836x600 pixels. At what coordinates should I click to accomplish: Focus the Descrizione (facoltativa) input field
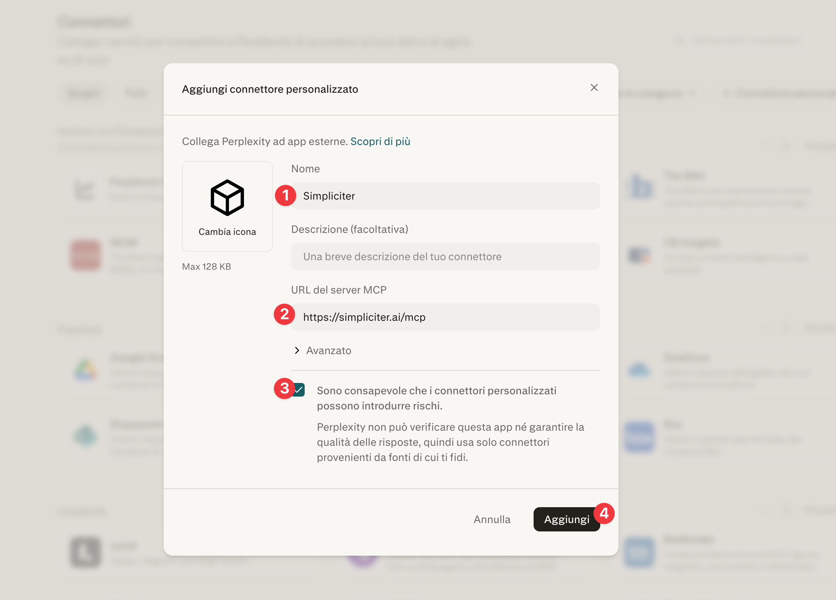446,256
